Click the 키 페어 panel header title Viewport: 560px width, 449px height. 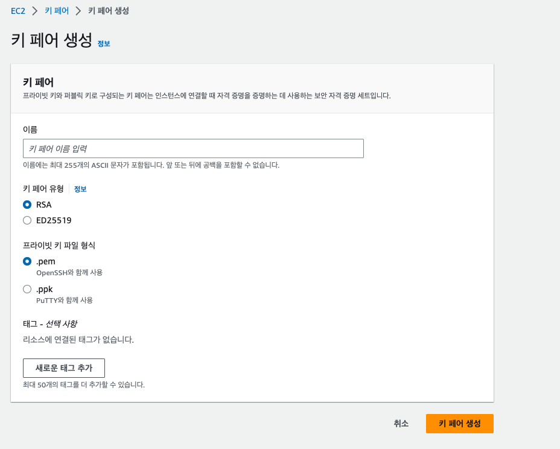[38, 83]
